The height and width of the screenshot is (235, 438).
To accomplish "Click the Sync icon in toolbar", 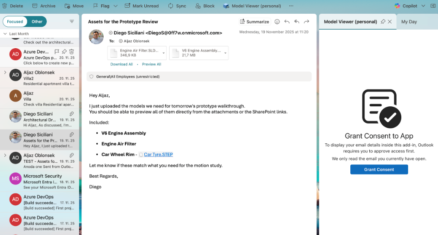I will [x=171, y=6].
